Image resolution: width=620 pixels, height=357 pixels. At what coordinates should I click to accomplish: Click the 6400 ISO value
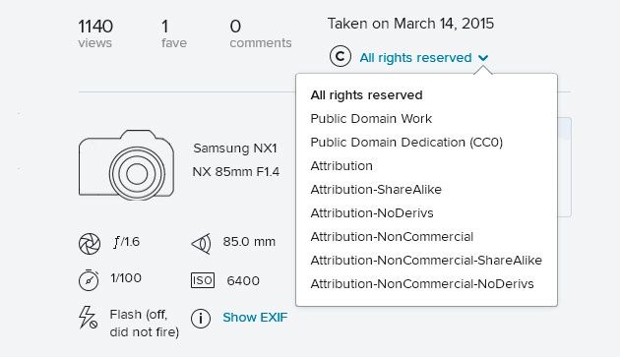243,281
